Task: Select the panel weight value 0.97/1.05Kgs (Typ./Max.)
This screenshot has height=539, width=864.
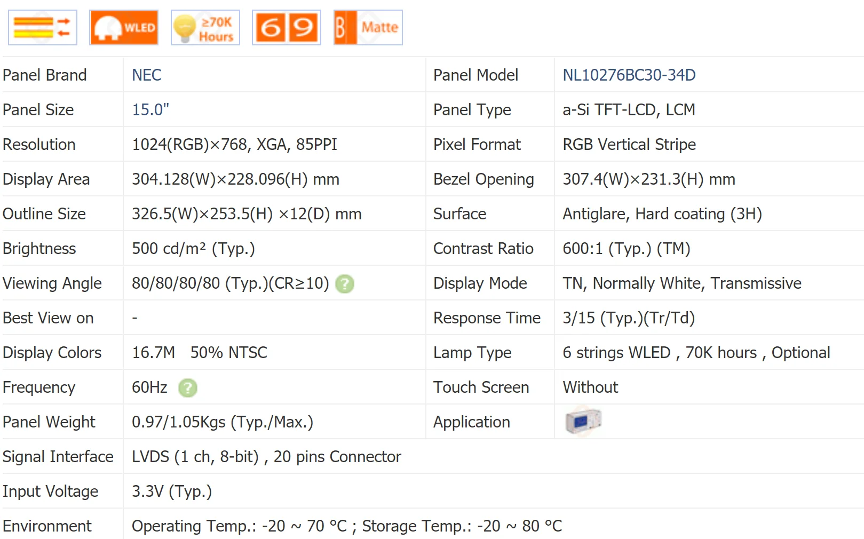Action: (x=223, y=422)
